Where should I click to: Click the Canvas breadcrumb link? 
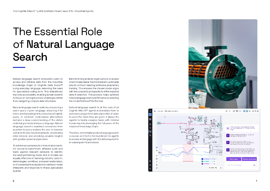coord(160,111)
